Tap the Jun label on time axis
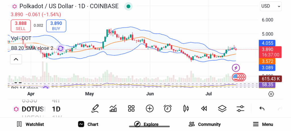Image resolution: width=291 pixels, height=131 pixels. 150,94
